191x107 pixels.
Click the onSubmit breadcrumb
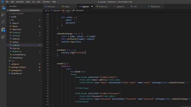click(78, 11)
